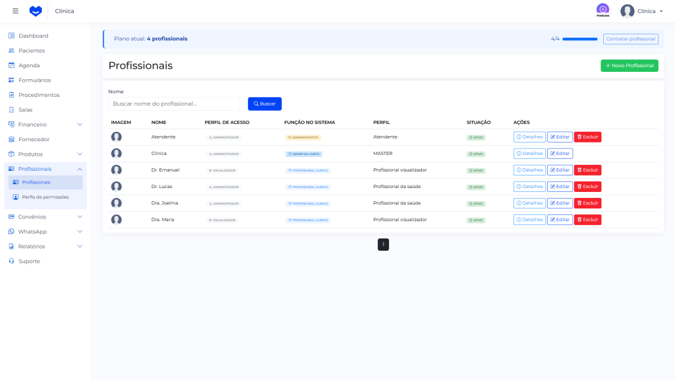Click the professional name search field
The height and width of the screenshot is (380, 675).
point(174,104)
